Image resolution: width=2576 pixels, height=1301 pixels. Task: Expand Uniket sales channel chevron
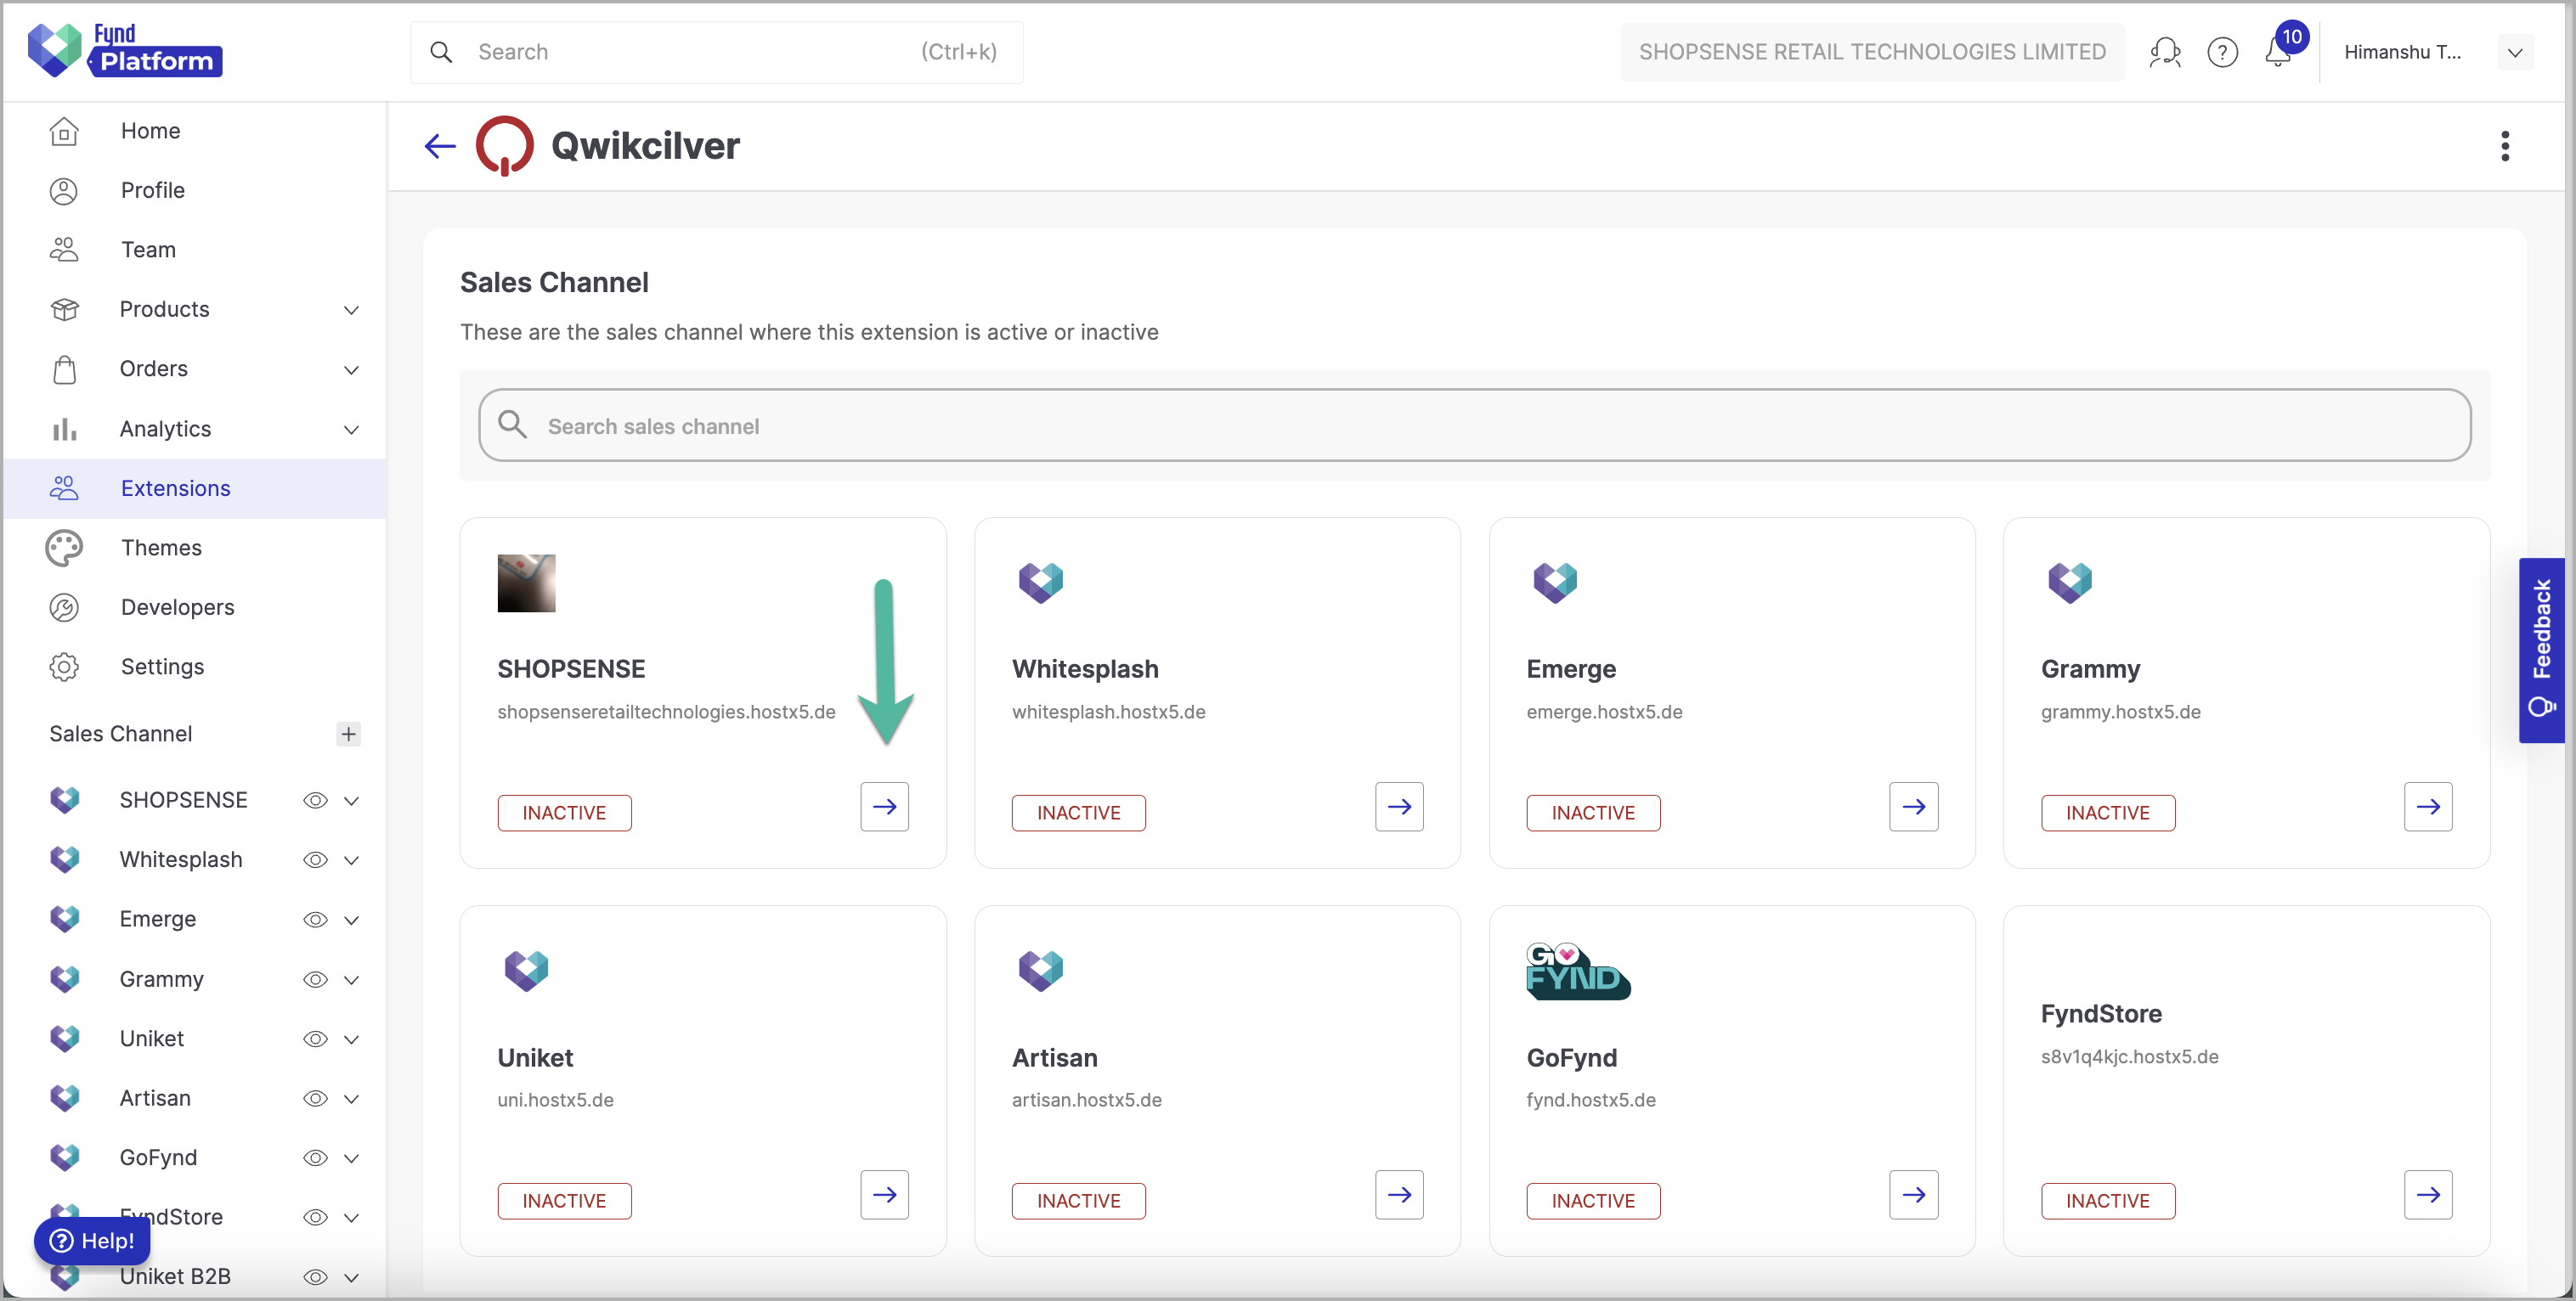point(351,1039)
